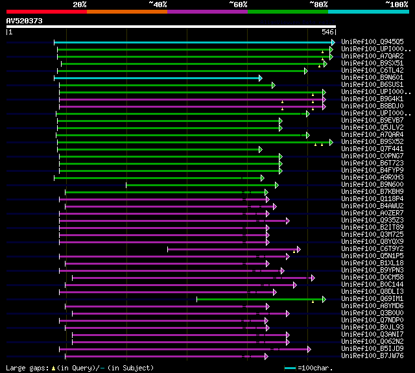Click the yellow gap marker under the B9SX51 alignment

click(x=320, y=66)
